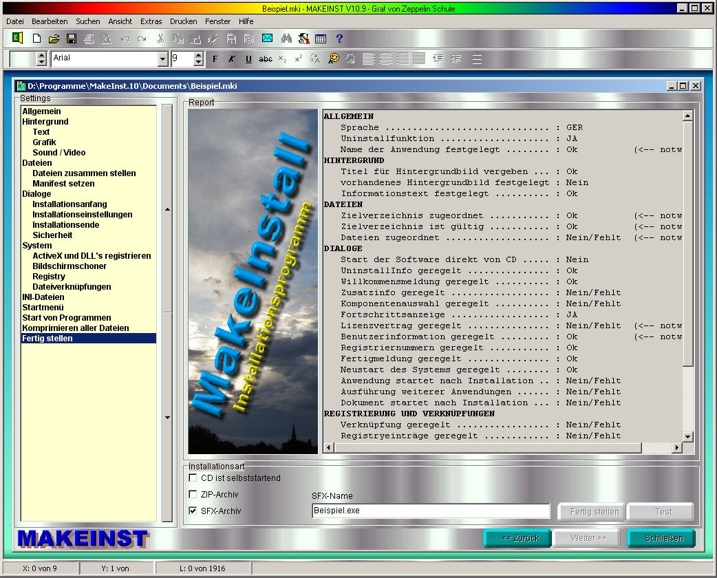Enable 'CD ist selbststartend' checkbox

pyautogui.click(x=193, y=478)
